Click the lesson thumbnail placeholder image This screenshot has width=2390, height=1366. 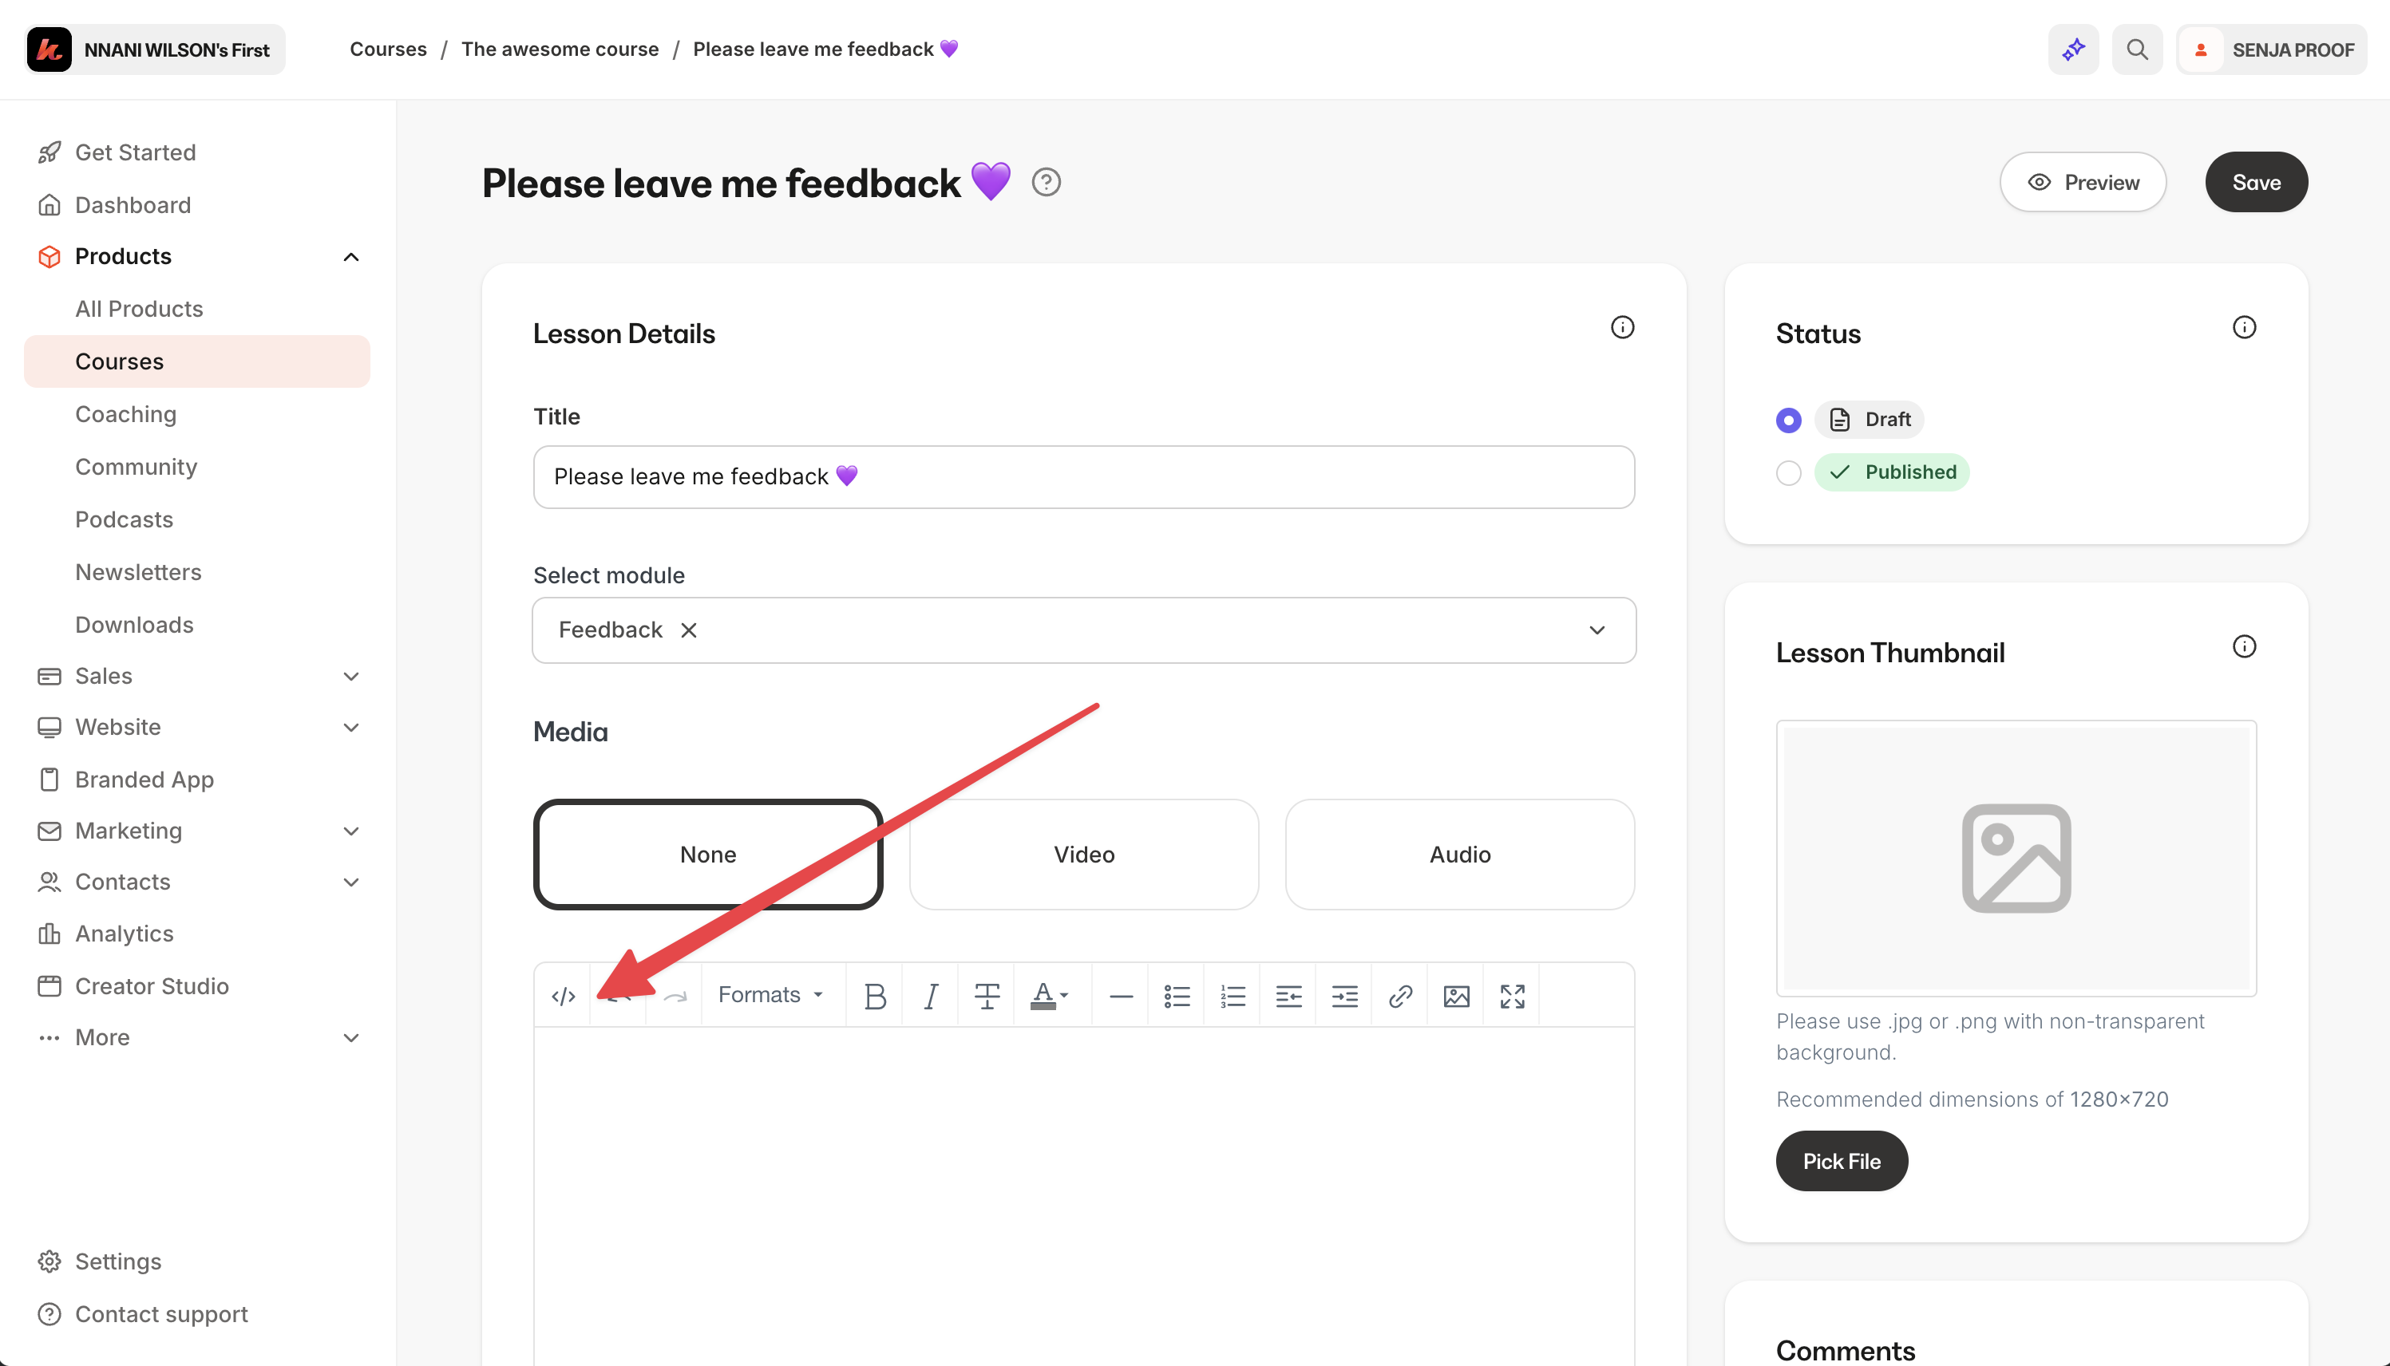(2016, 858)
